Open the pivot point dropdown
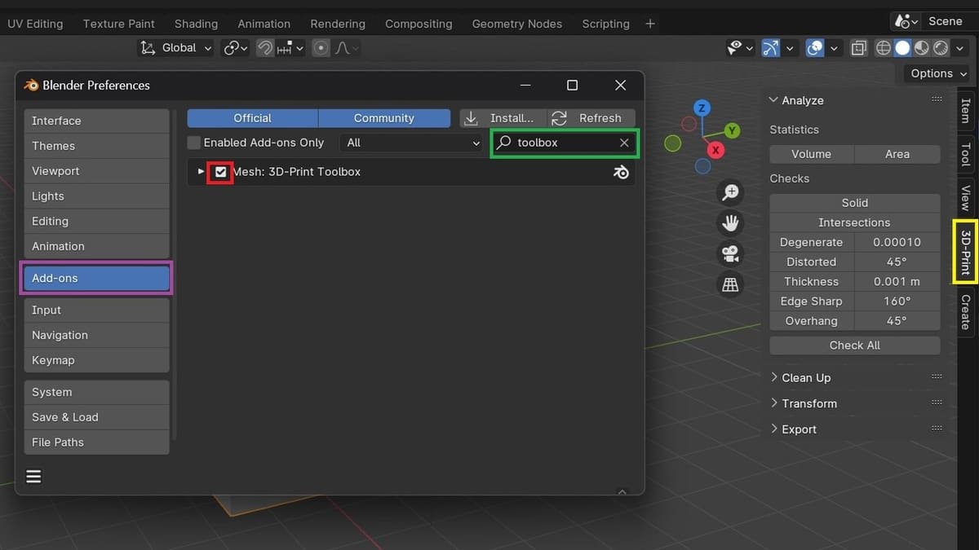This screenshot has height=550, width=979. 235,48
